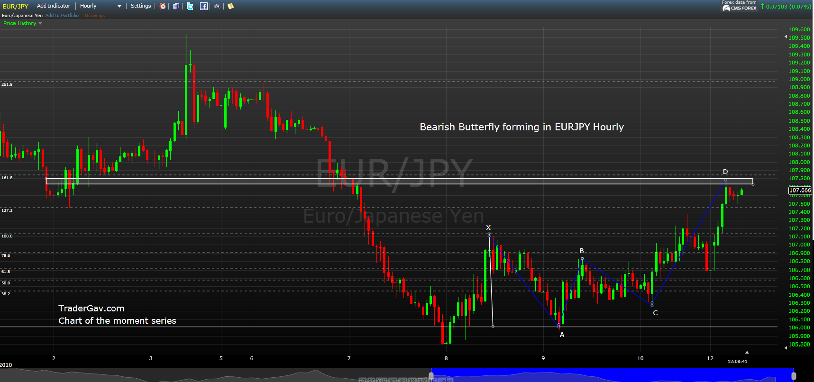Click the database stack icon
The width and height of the screenshot is (814, 382).
coord(176,6)
